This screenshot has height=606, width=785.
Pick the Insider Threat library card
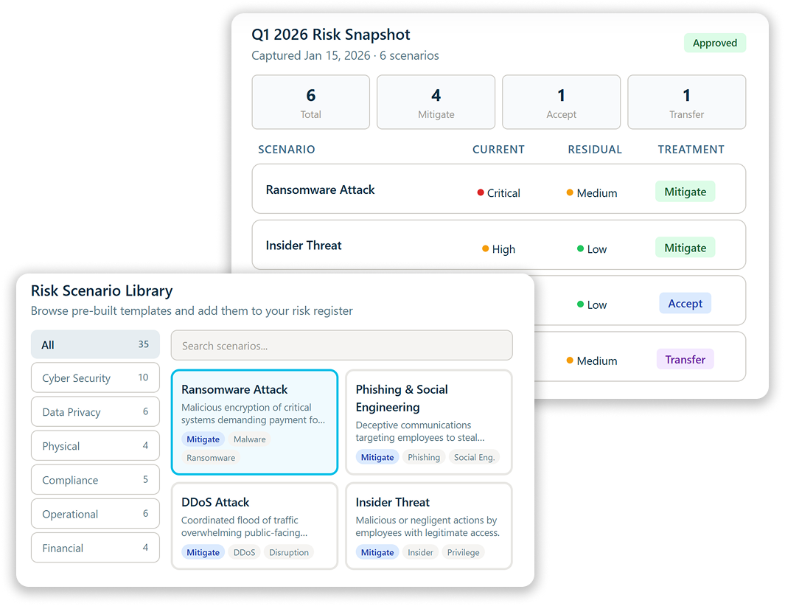[428, 526]
